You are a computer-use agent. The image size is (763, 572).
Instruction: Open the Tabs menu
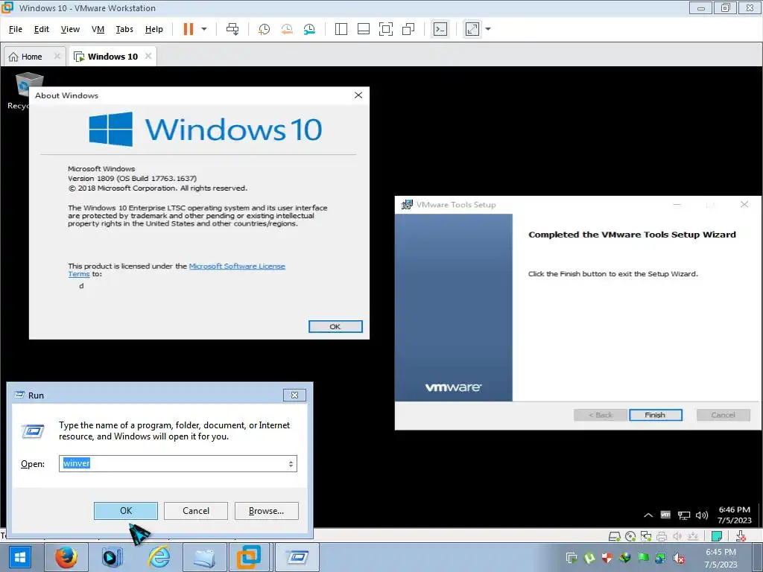point(124,29)
